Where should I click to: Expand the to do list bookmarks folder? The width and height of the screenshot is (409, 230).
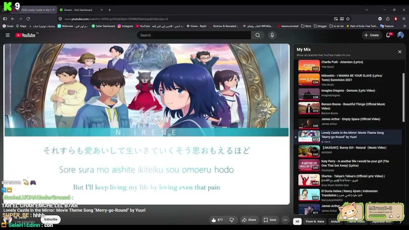point(336,26)
